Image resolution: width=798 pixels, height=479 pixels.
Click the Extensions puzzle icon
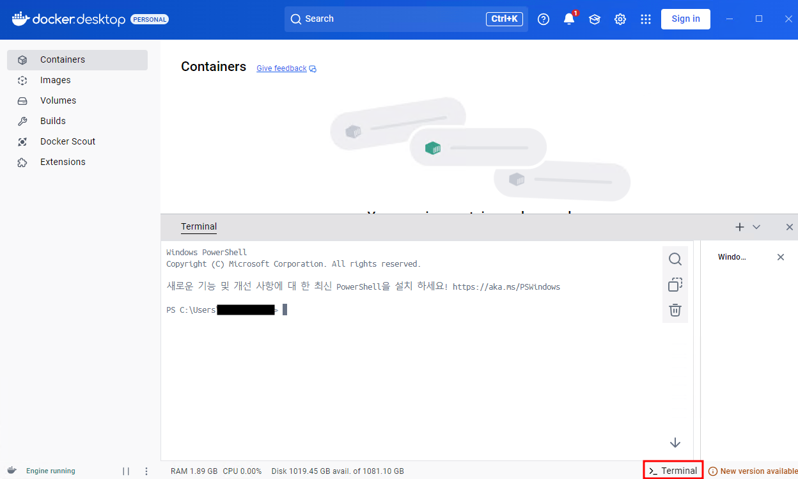22,162
